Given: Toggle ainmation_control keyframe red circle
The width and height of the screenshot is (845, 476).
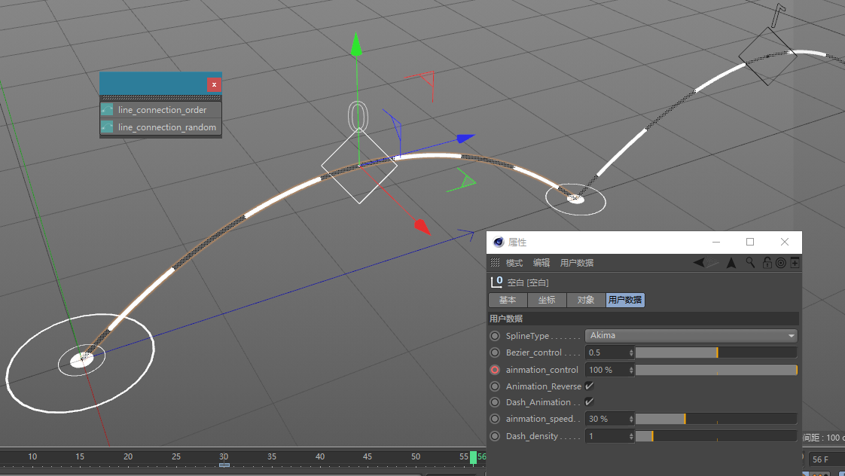Looking at the screenshot, I should coord(495,370).
